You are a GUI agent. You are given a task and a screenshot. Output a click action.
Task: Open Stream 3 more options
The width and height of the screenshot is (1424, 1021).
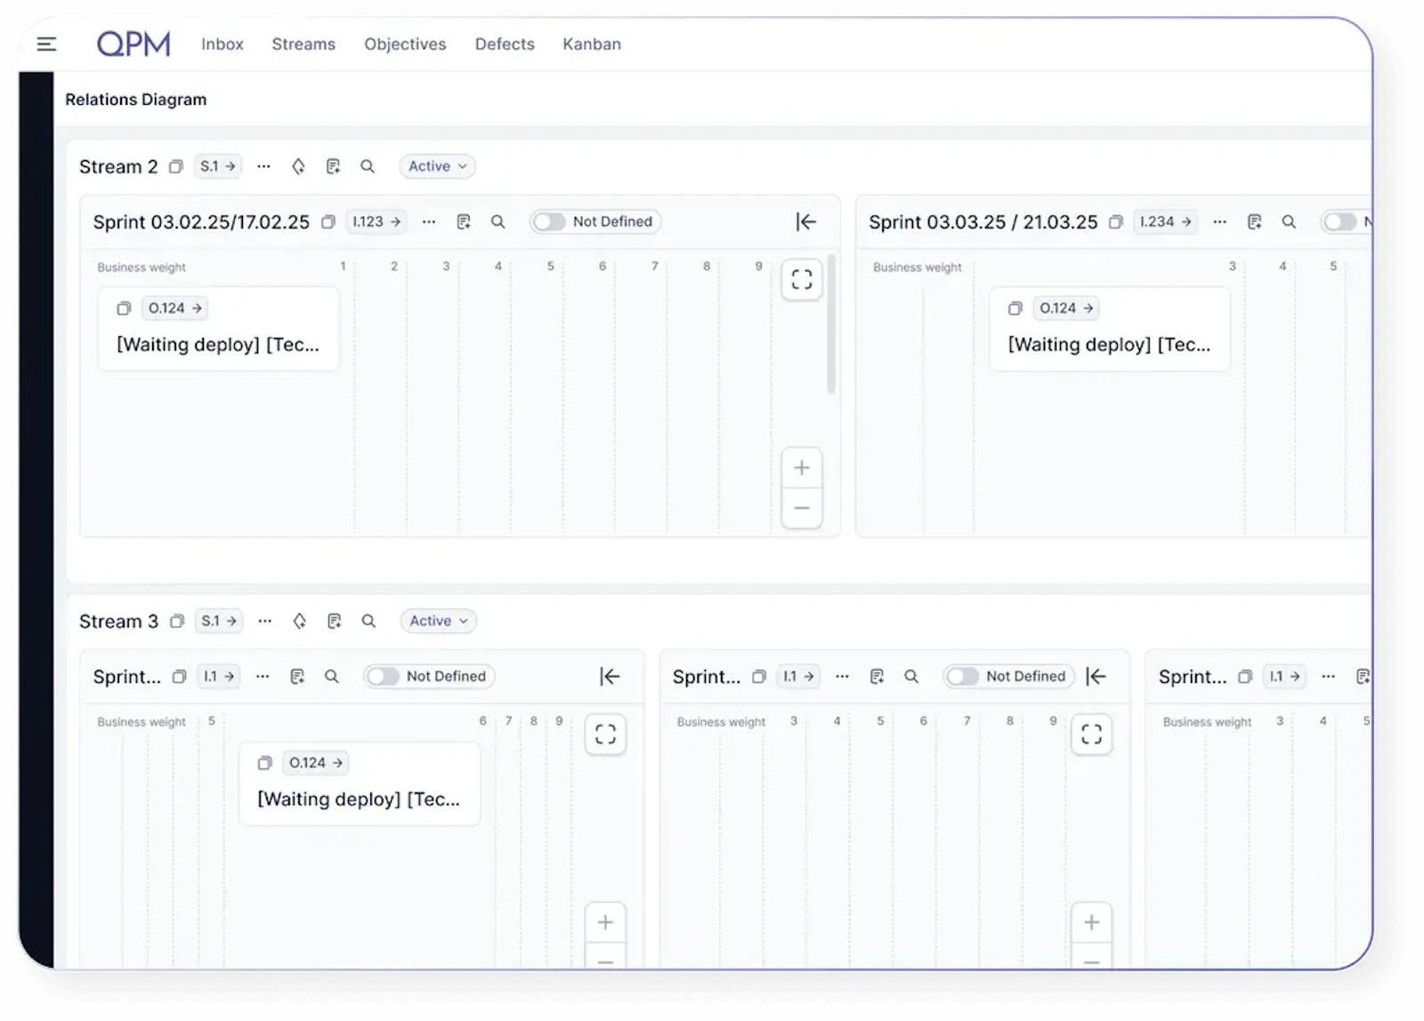(x=264, y=621)
